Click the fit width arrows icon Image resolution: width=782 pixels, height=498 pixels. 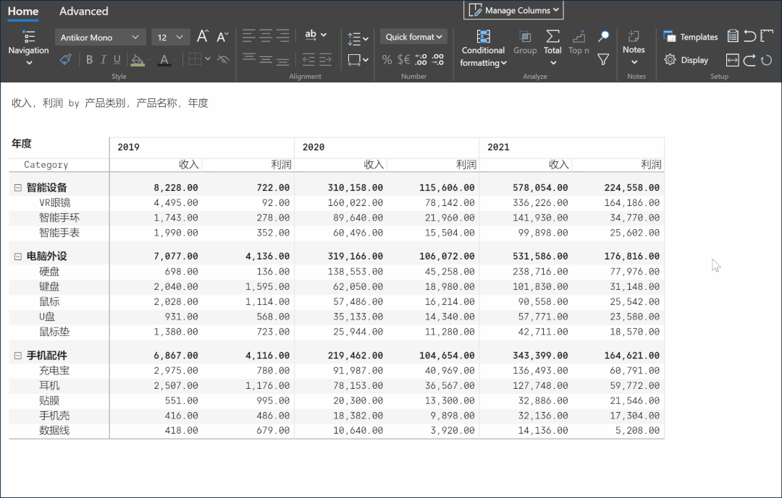pos(733,60)
